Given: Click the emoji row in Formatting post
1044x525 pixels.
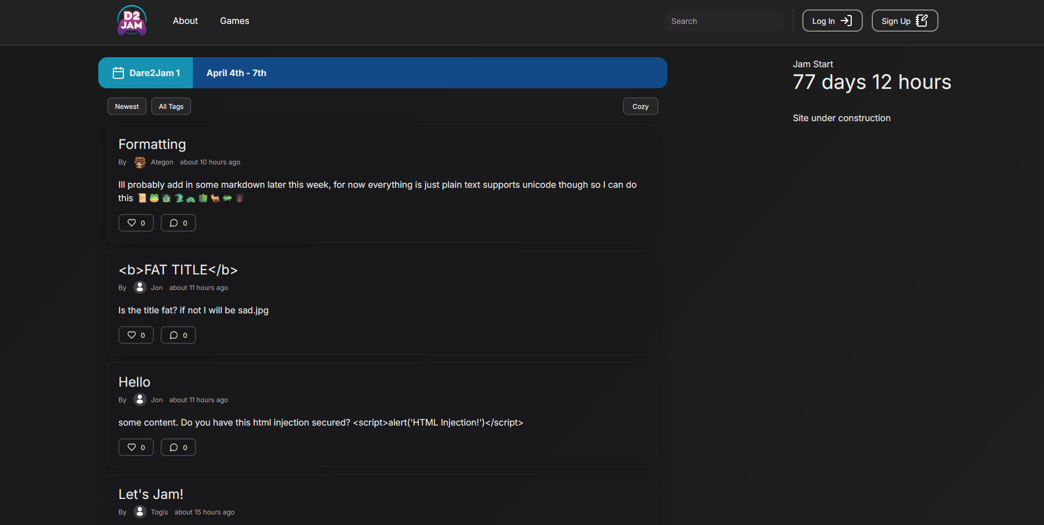Looking at the screenshot, I should coord(191,198).
